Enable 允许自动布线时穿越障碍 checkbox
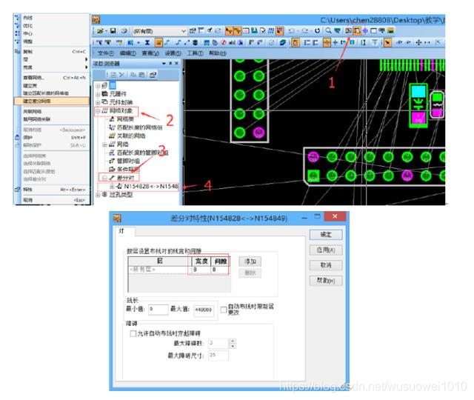Viewport: 474px width, 400px height. point(133,334)
